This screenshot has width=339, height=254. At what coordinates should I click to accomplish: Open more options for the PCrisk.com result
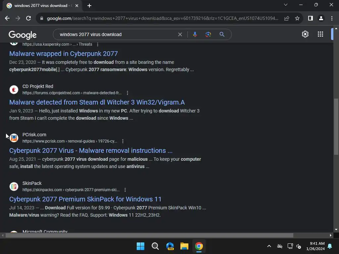pos(123,141)
